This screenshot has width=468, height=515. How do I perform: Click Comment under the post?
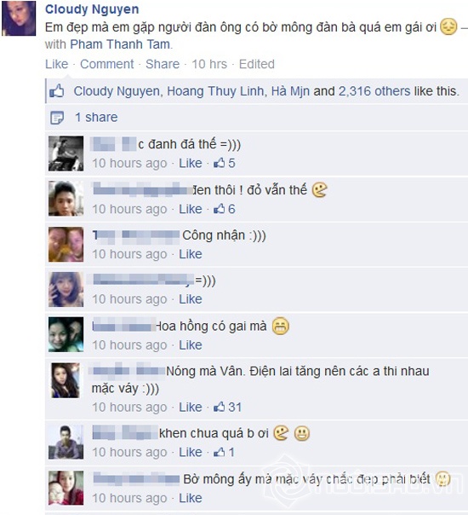click(x=107, y=64)
